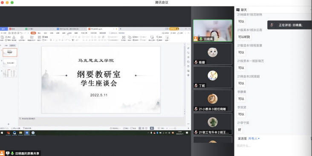Click the Undo arrow in quick access toolbar
The height and width of the screenshot is (156, 312).
pos(21,33)
